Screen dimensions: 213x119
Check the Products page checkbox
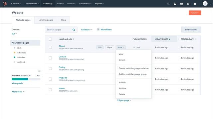(x=50, y=79)
